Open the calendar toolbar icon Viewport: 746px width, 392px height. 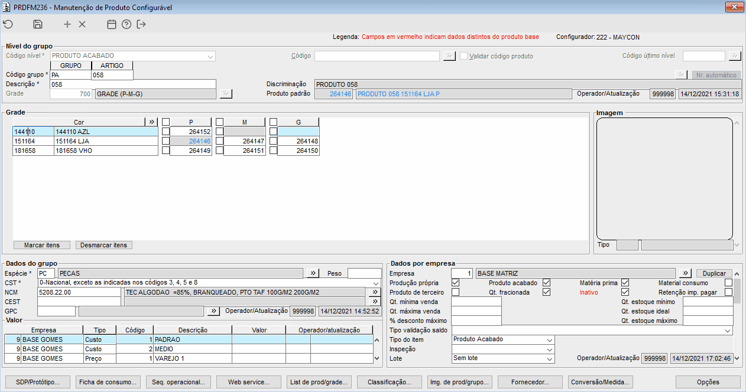[x=112, y=24]
